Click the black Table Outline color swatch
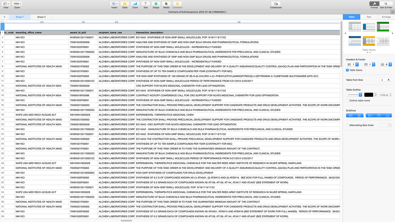 point(369,95)
